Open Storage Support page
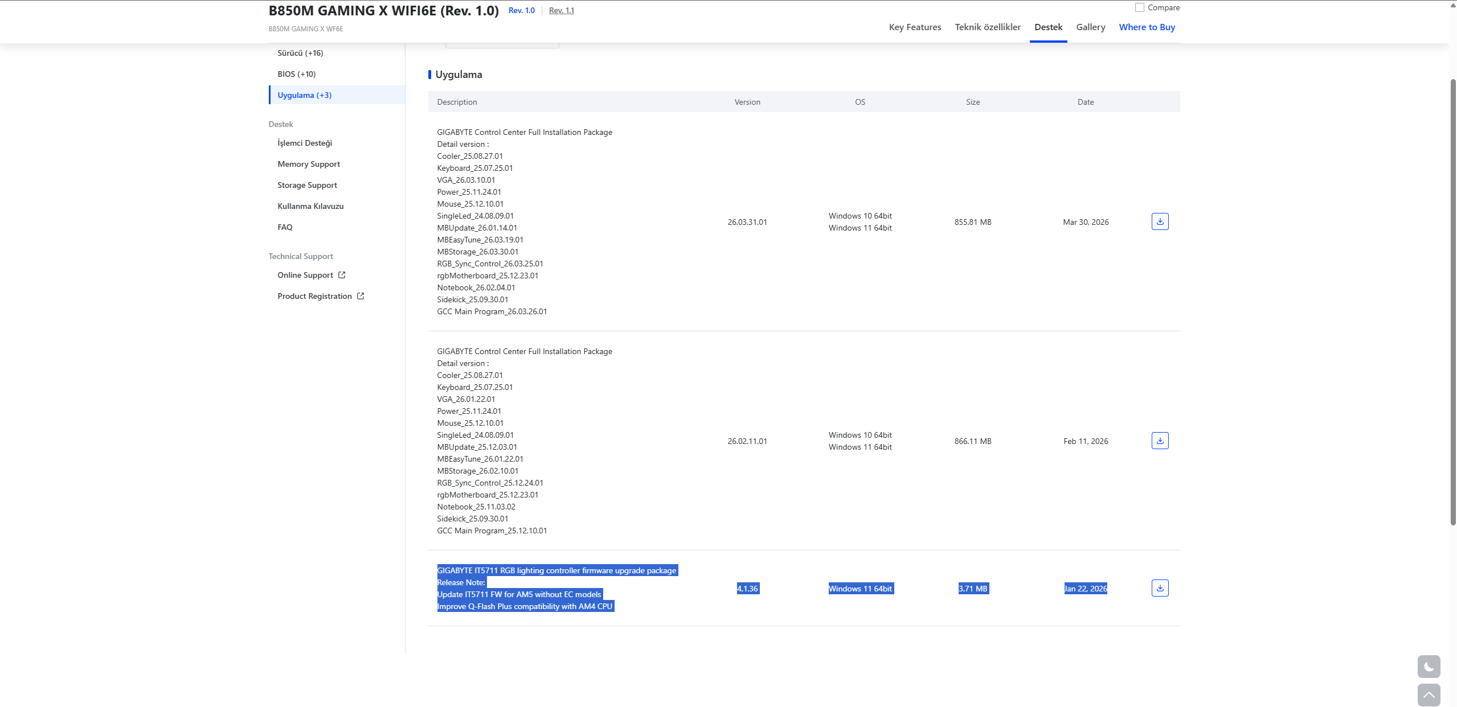This screenshot has width=1457, height=707. pos(308,185)
